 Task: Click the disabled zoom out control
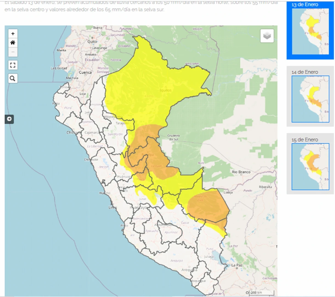coord(13,52)
